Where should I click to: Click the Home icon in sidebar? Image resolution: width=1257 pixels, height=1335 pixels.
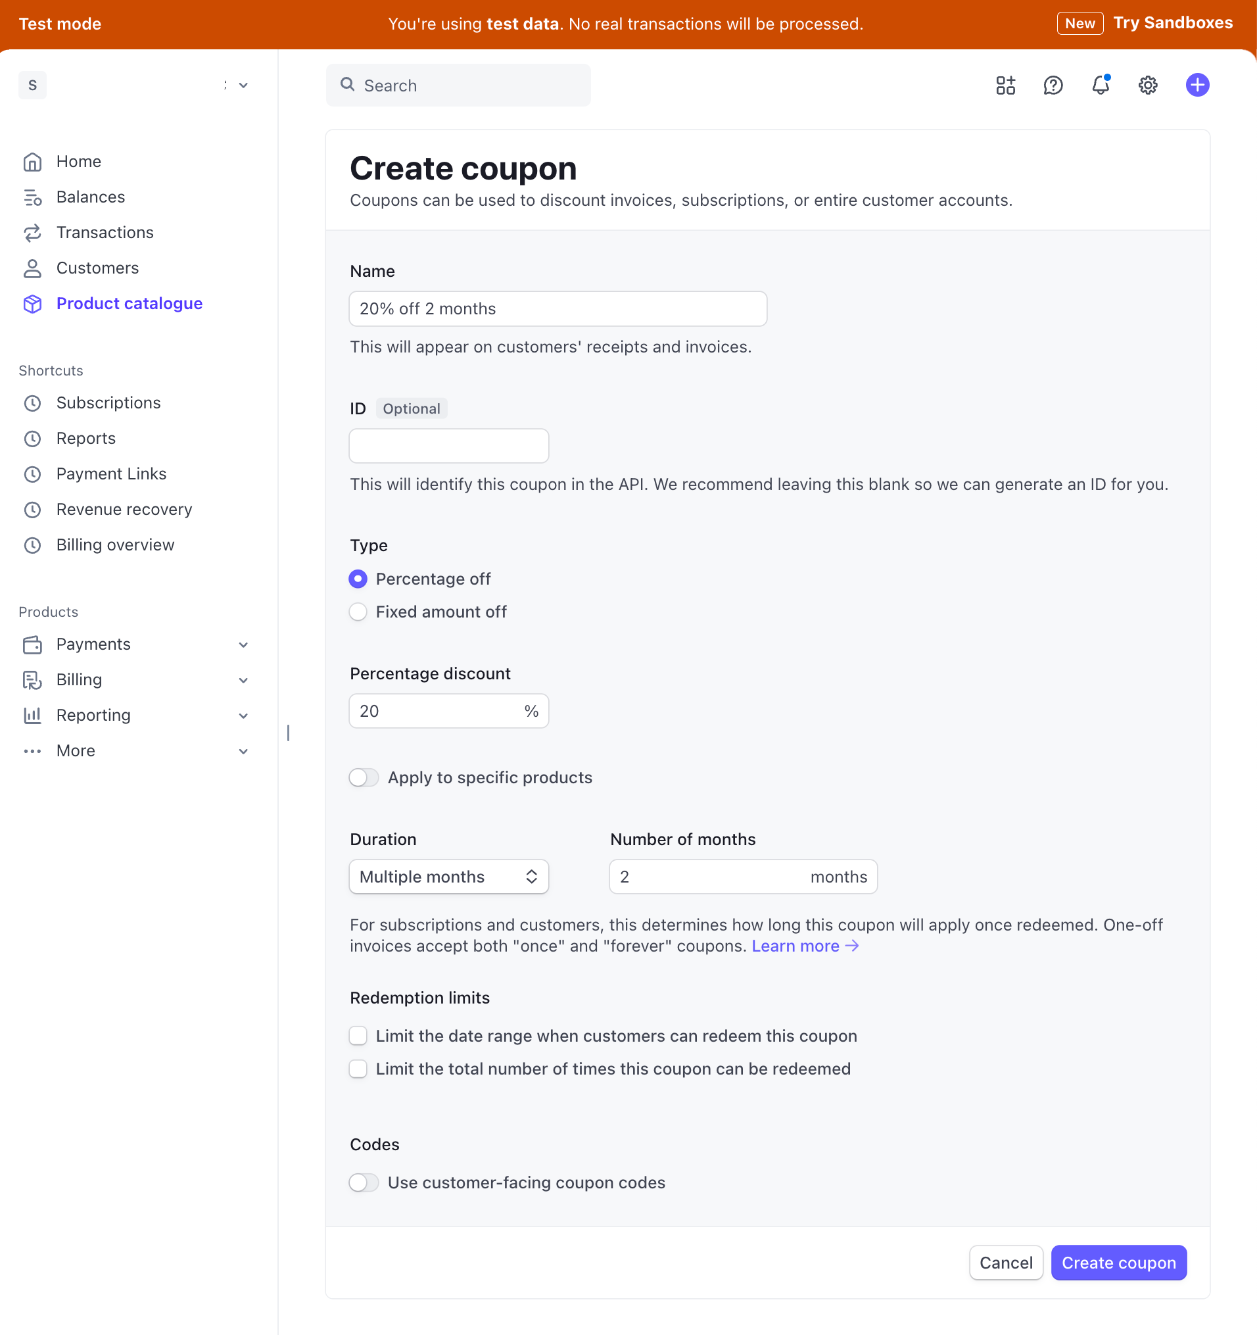click(x=32, y=162)
